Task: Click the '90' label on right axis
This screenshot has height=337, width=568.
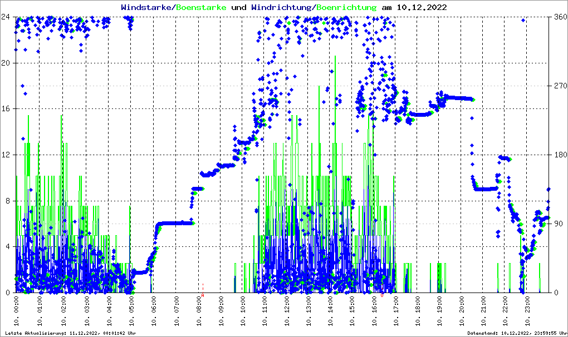Action: (557, 224)
